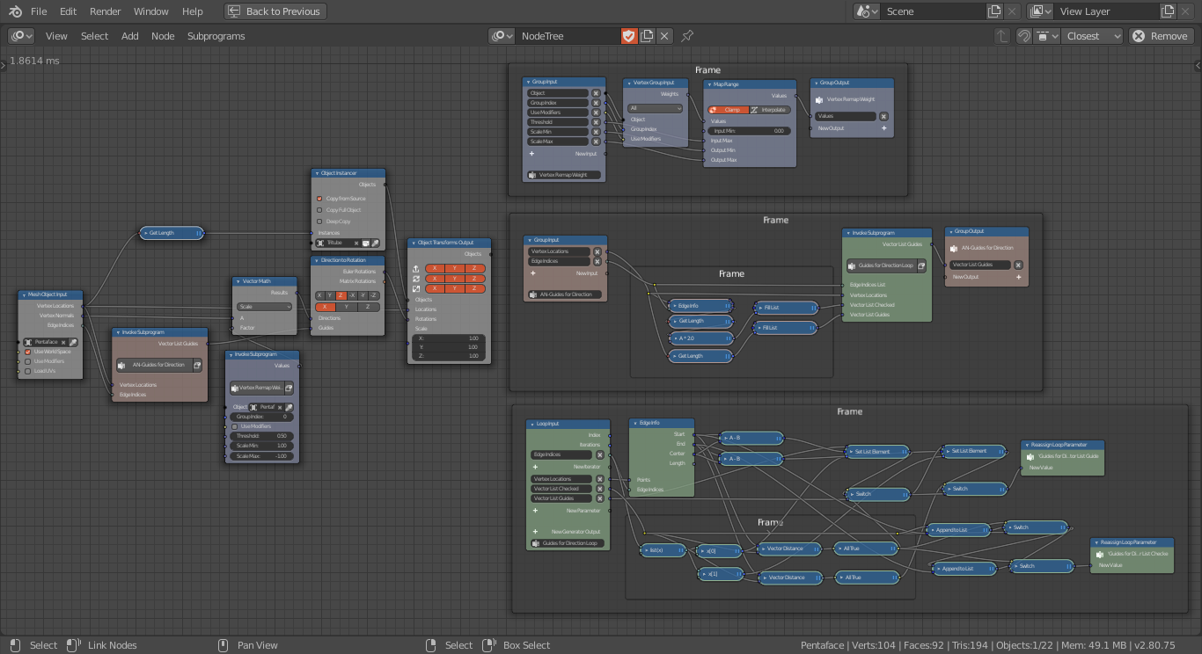Open the Help menu
The width and height of the screenshot is (1202, 654).
(x=193, y=11)
